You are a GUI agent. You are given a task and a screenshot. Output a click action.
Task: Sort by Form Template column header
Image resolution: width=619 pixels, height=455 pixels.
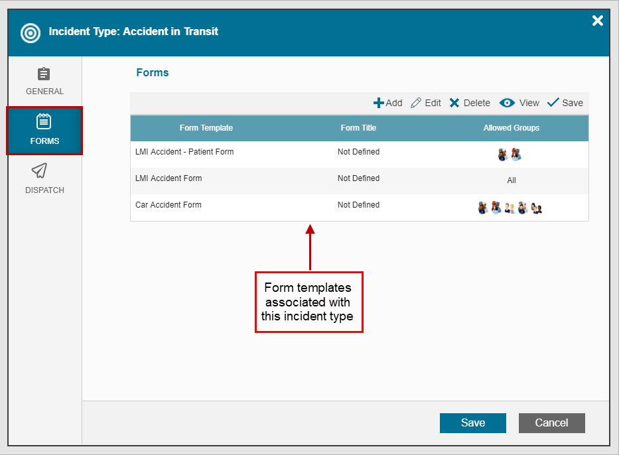[206, 128]
